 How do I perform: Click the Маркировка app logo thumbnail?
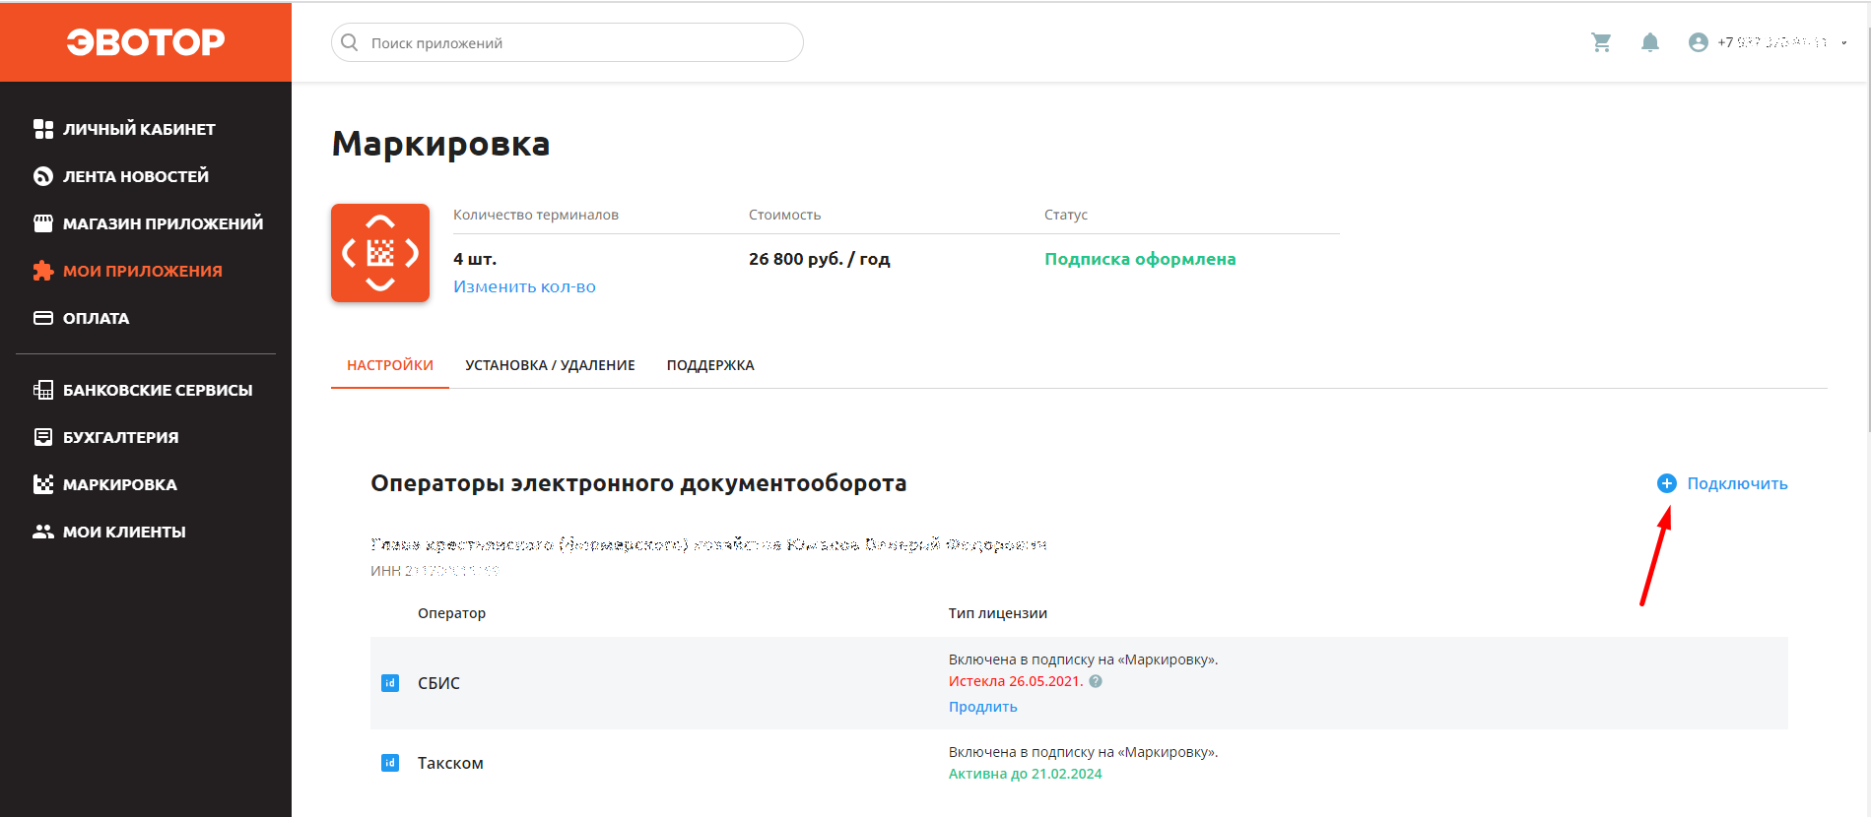(380, 253)
